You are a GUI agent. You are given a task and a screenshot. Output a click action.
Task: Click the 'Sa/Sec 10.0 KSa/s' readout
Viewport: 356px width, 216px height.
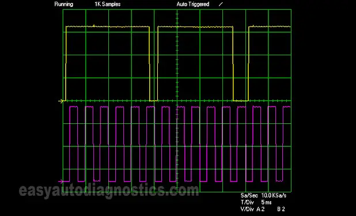pos(264,195)
